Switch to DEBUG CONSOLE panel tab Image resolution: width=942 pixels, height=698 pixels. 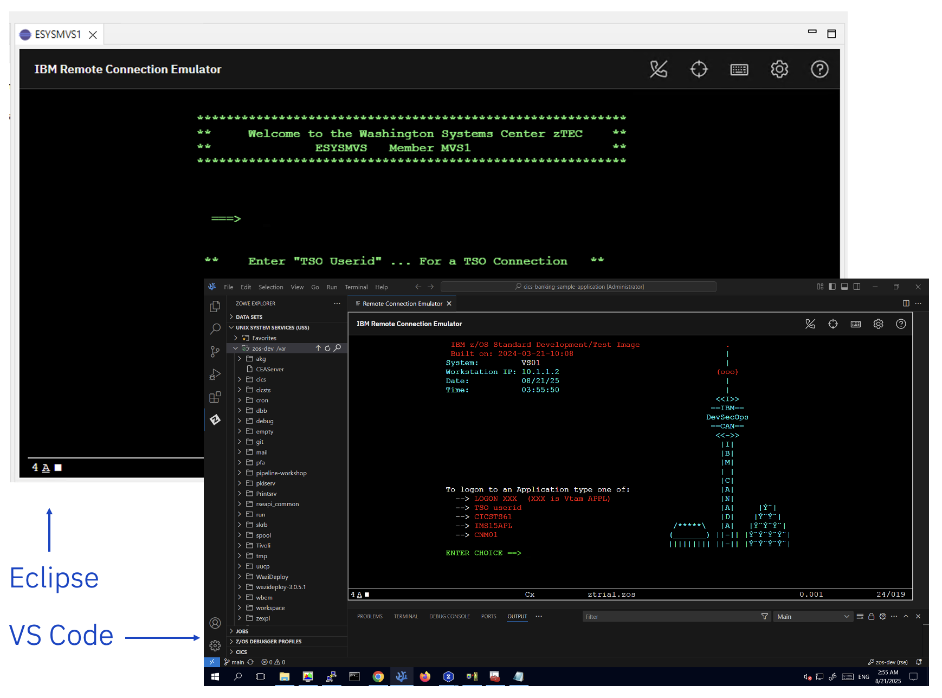click(449, 617)
